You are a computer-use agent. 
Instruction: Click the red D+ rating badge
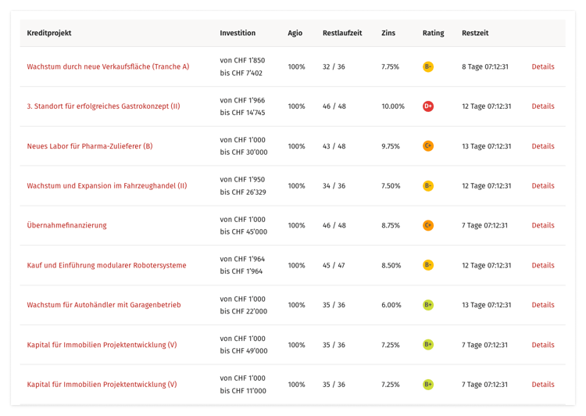(427, 106)
